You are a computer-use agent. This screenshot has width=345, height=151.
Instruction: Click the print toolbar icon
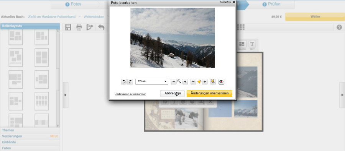point(79,27)
